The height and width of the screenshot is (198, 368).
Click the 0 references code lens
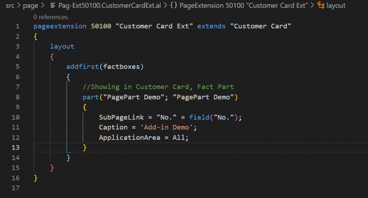pyautogui.click(x=50, y=17)
